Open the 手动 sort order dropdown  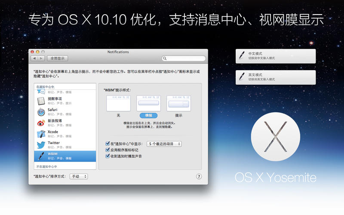pyautogui.click(x=79, y=176)
